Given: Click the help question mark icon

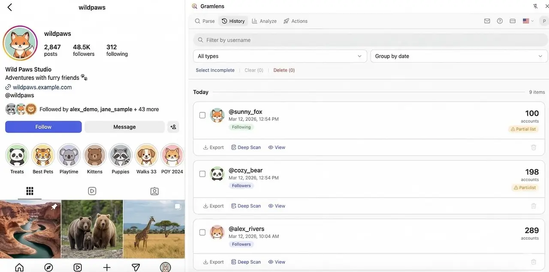Looking at the screenshot, I should coord(500,21).
